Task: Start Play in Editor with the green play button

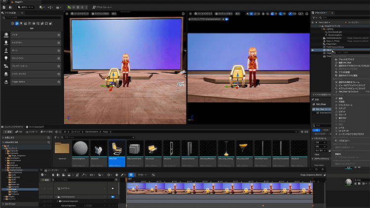Action: point(69,7)
